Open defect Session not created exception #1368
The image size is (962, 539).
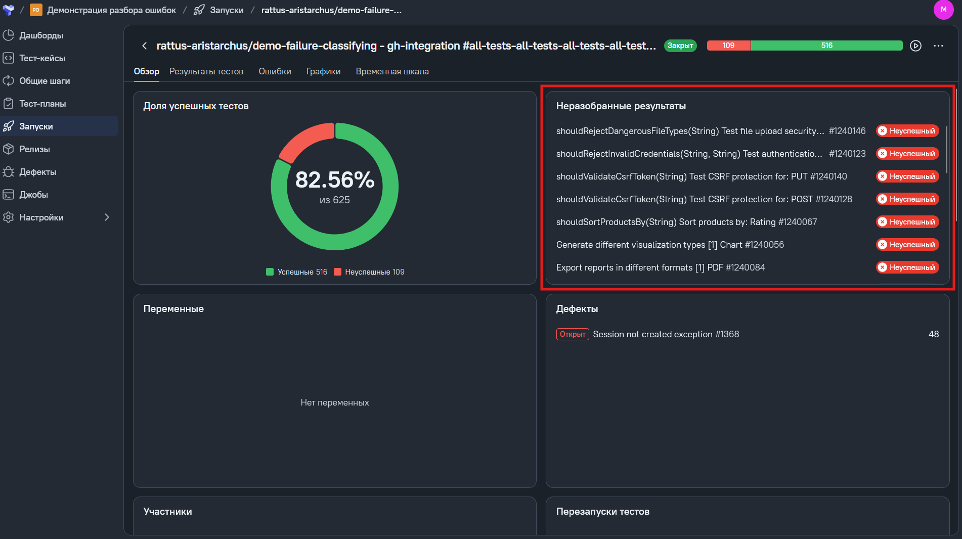point(666,334)
